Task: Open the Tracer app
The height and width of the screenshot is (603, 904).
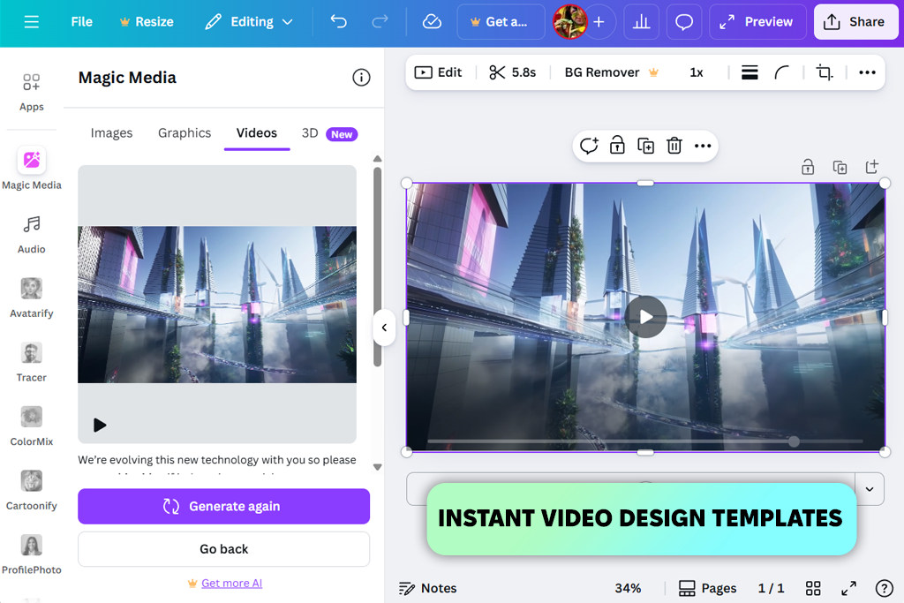Action: click(x=31, y=362)
